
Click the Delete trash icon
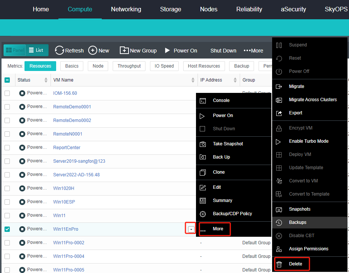(279, 264)
